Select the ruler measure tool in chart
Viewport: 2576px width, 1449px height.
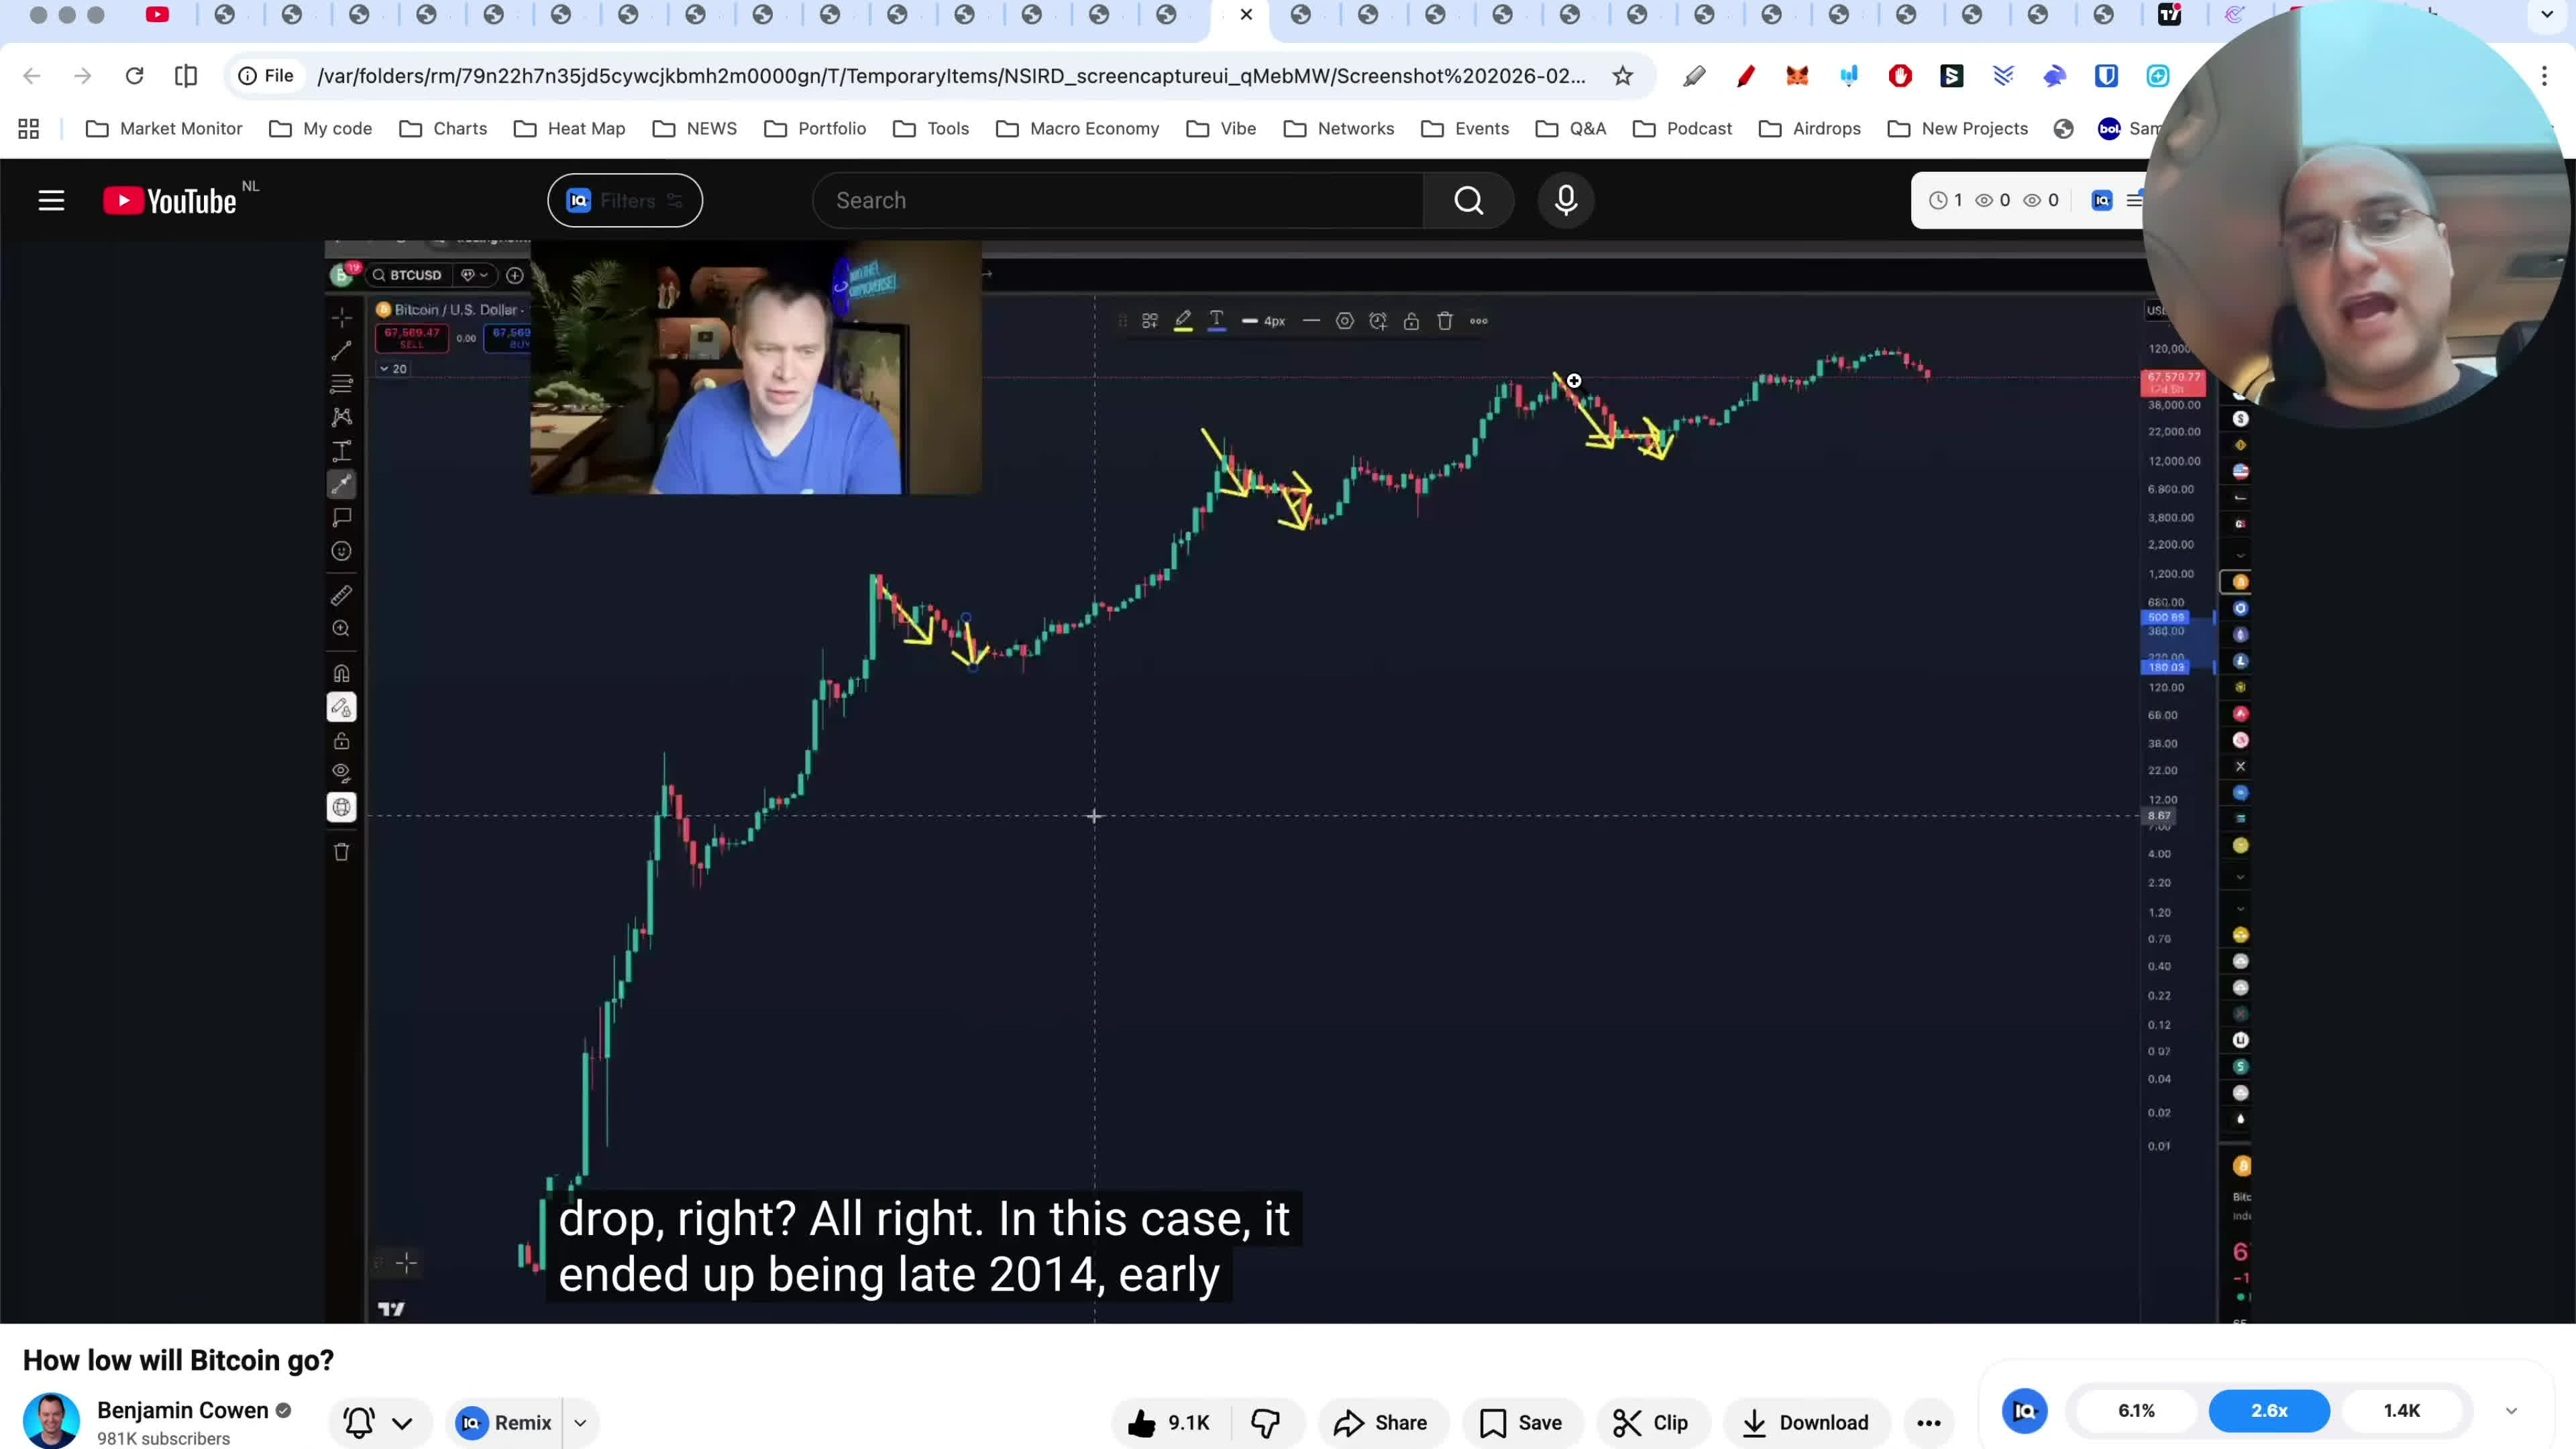tap(341, 596)
